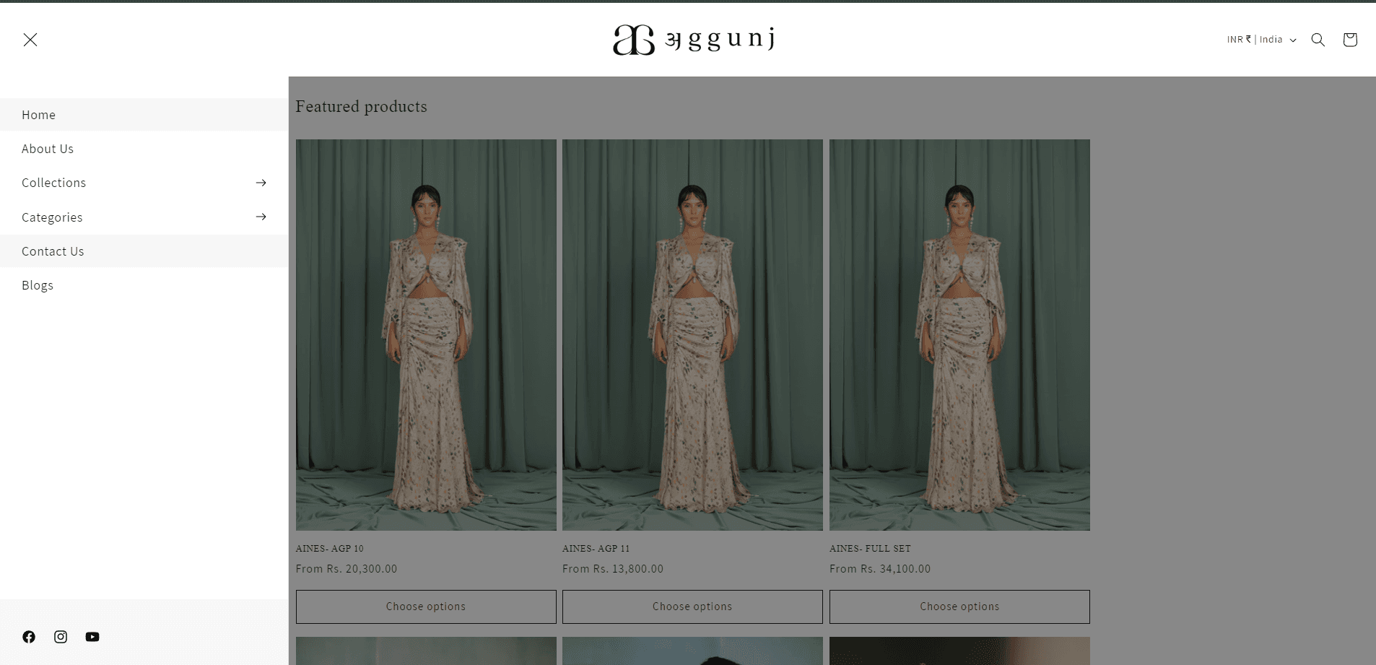Viewport: 1376px width, 665px height.
Task: Open the INR India currency dropdown
Action: [1261, 40]
